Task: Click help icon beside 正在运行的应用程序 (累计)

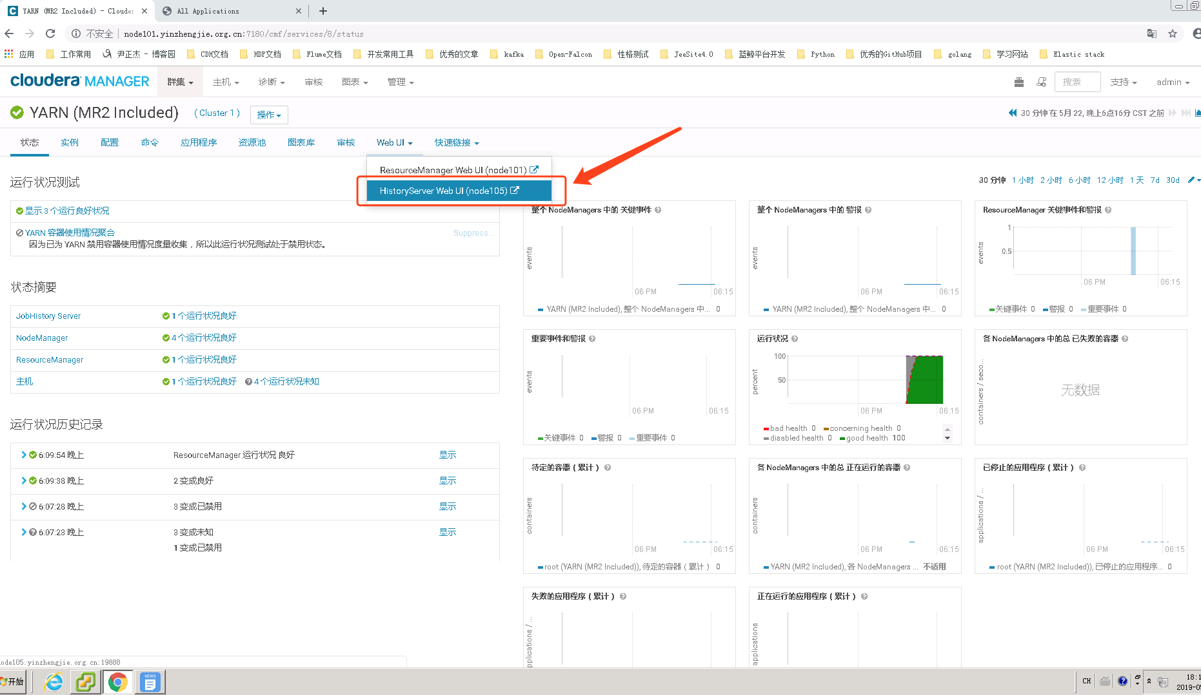Action: 864,596
